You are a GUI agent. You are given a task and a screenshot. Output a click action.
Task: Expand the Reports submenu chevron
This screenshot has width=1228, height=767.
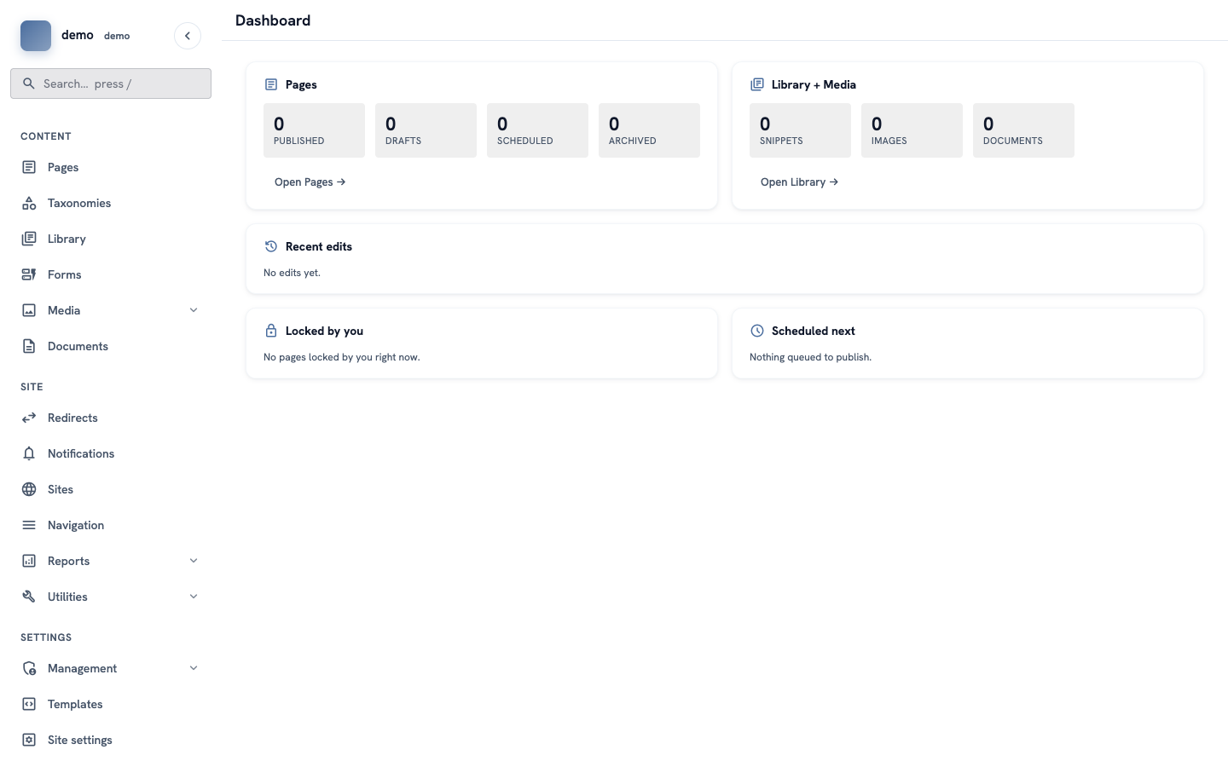(x=194, y=561)
